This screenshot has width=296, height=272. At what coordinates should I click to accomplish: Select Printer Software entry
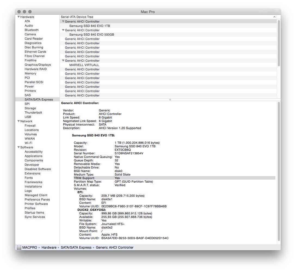point(36,204)
